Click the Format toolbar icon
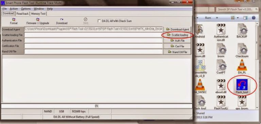 tap(14, 19)
